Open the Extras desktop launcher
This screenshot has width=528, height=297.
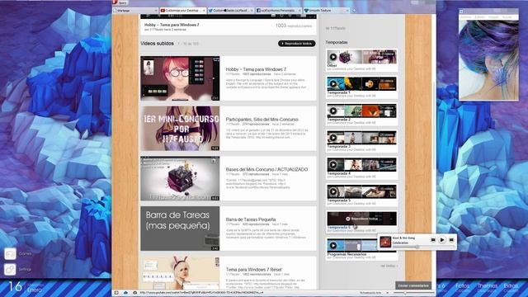(511, 287)
